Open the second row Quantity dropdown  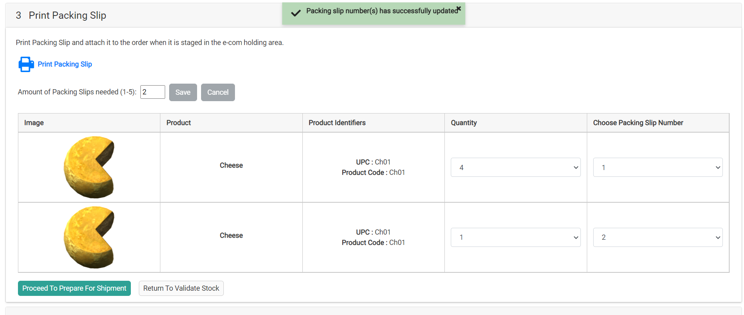[x=515, y=237]
